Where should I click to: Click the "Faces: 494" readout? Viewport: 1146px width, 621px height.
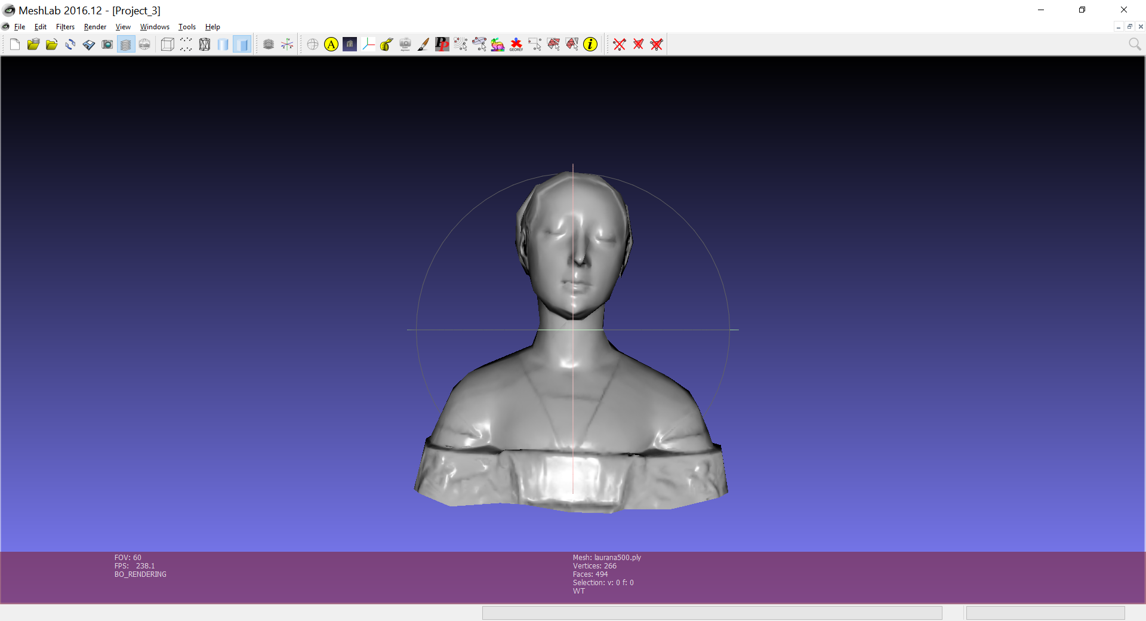590,574
